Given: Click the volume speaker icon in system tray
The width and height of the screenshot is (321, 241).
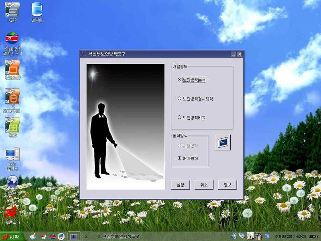Looking at the screenshot, I should 234,236.
